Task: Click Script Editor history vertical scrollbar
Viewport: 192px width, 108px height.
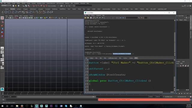Action: click(x=175, y=38)
